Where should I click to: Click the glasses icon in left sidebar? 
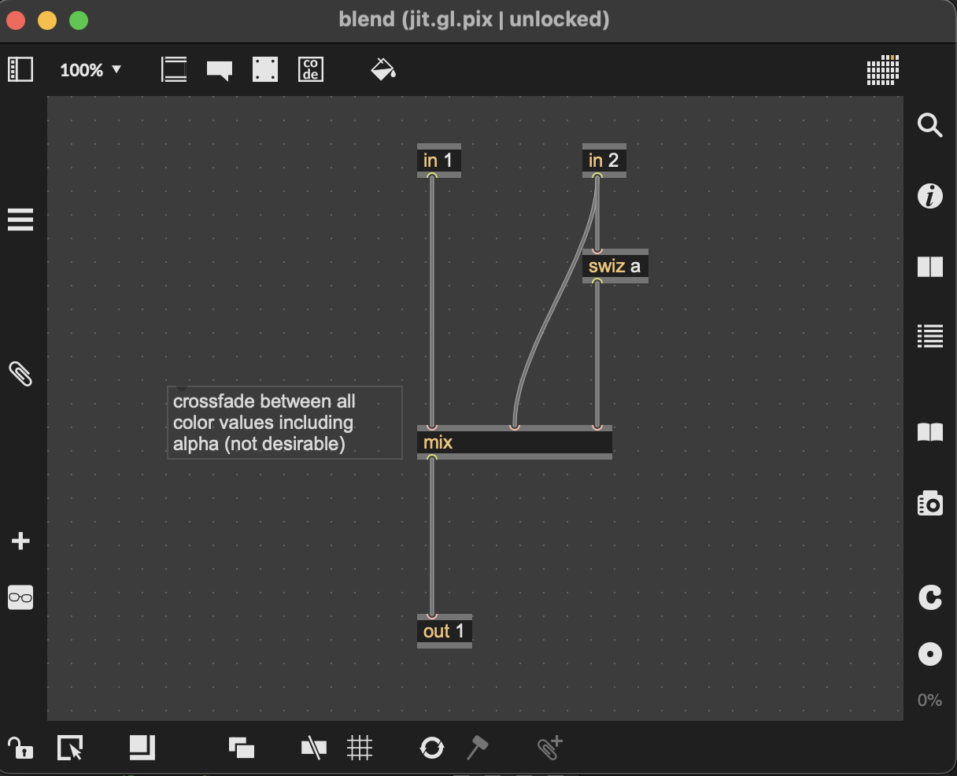(x=20, y=597)
